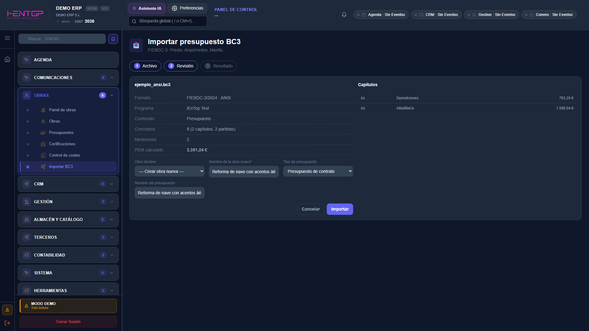Go to the home icon in left rail
This screenshot has height=331, width=589.
(7, 59)
